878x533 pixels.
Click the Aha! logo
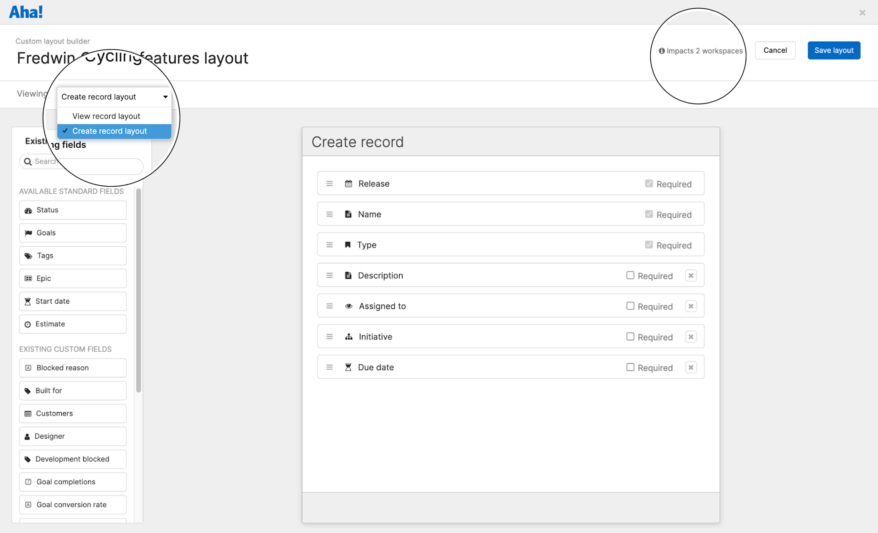(x=26, y=11)
